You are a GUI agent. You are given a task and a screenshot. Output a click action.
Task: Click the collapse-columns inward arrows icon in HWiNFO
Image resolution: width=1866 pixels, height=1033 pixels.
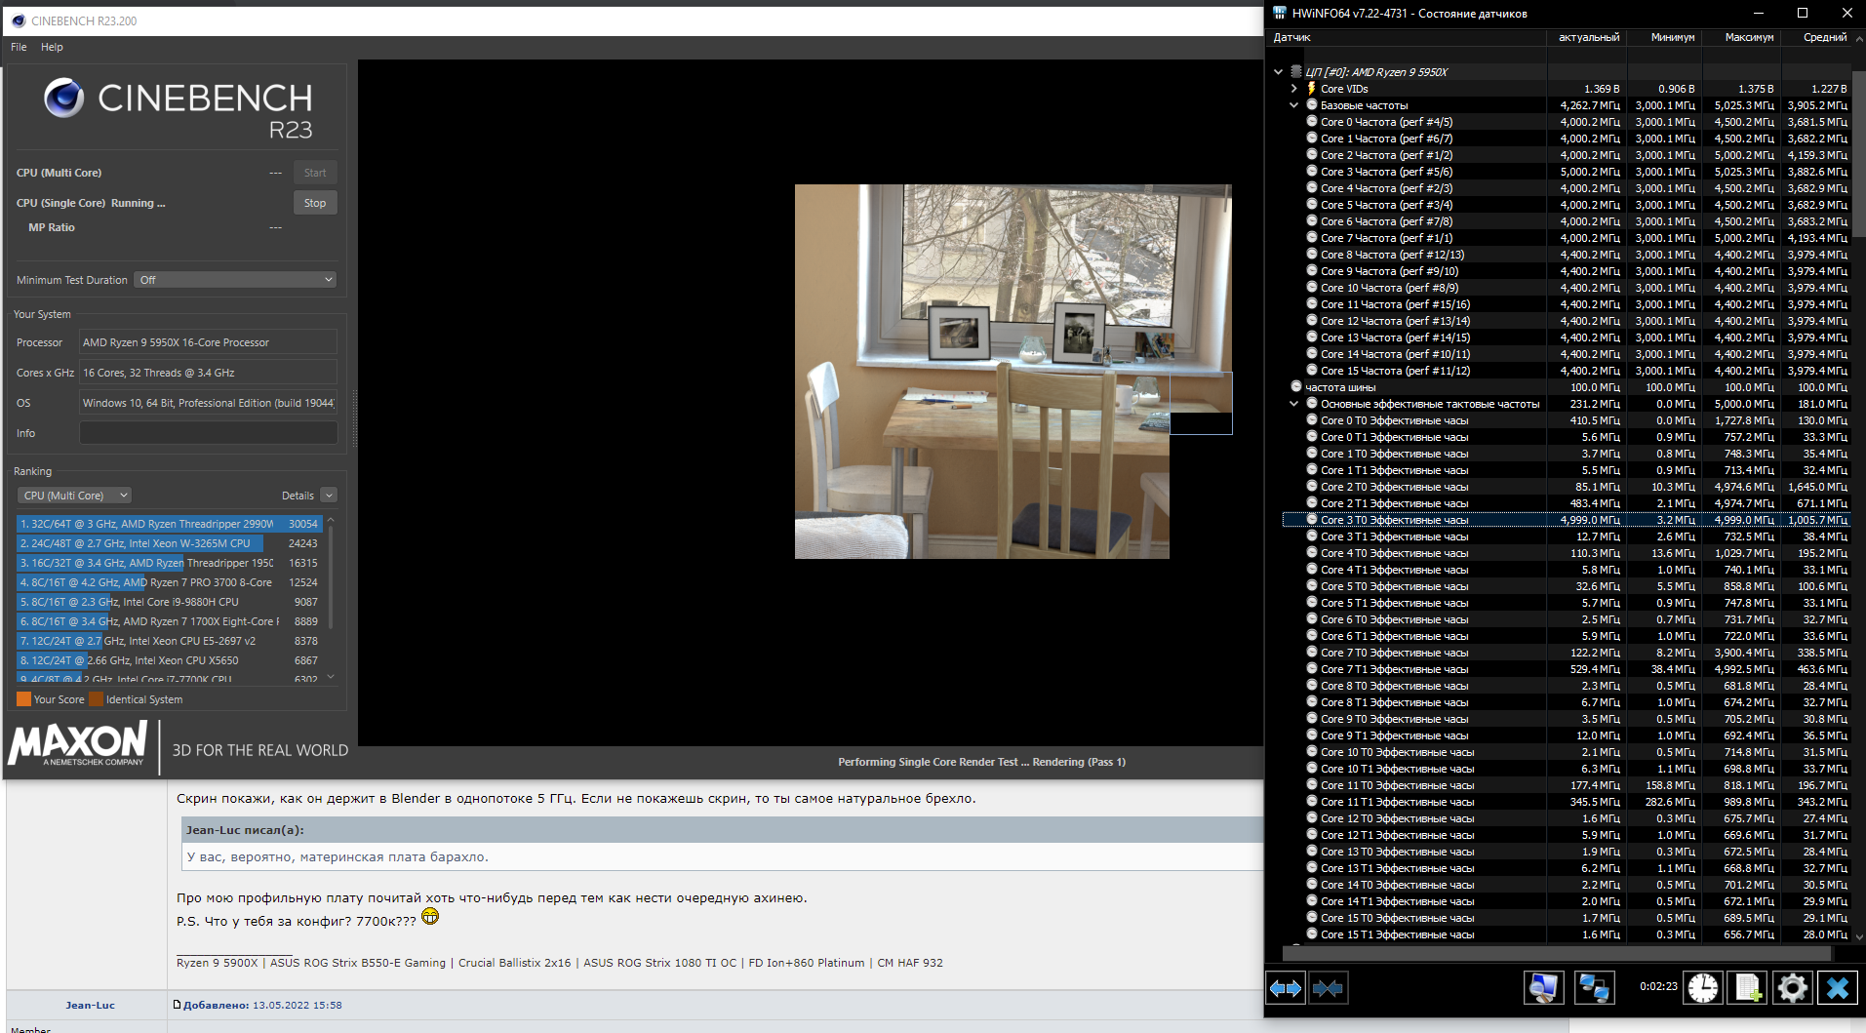click(1328, 988)
